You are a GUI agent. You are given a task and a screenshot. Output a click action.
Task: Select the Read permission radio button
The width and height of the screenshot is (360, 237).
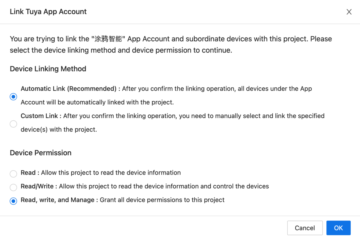[x=13, y=174]
